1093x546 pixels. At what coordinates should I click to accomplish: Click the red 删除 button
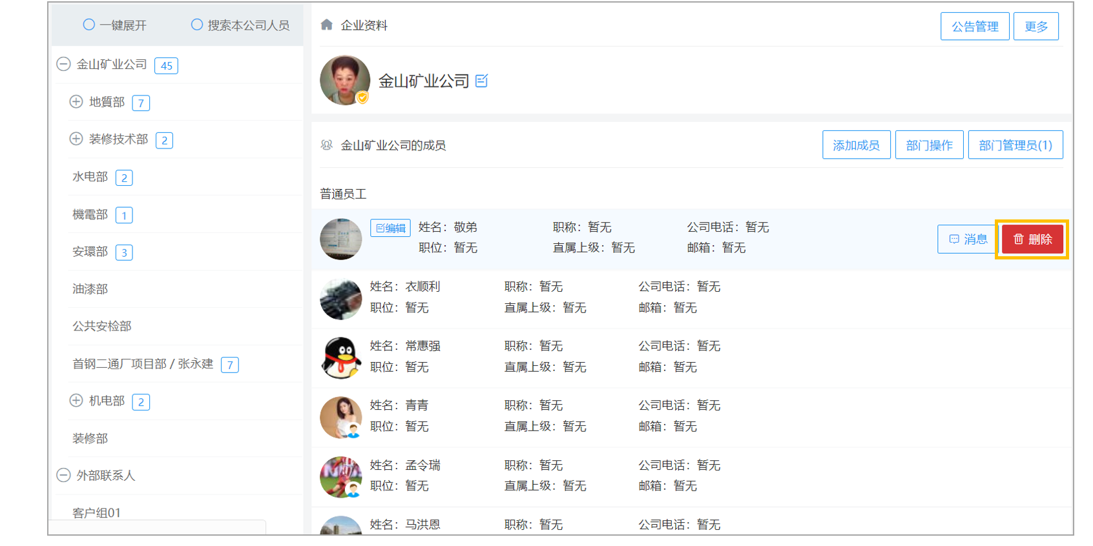coord(1032,239)
